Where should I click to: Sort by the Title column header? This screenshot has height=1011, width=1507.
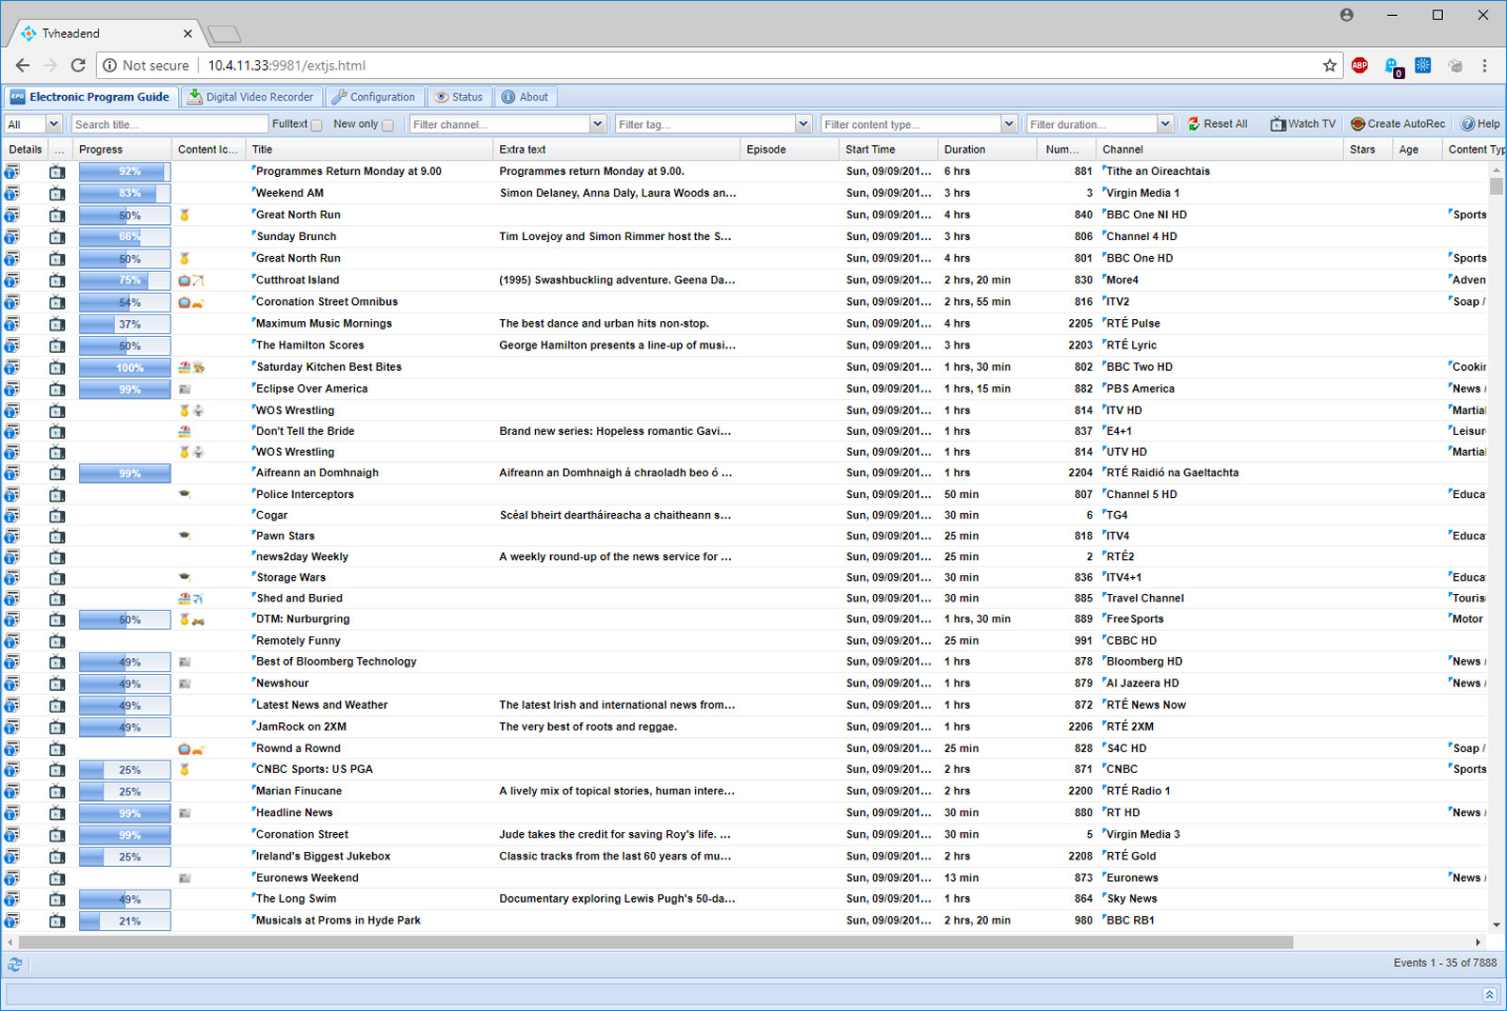coord(369,150)
